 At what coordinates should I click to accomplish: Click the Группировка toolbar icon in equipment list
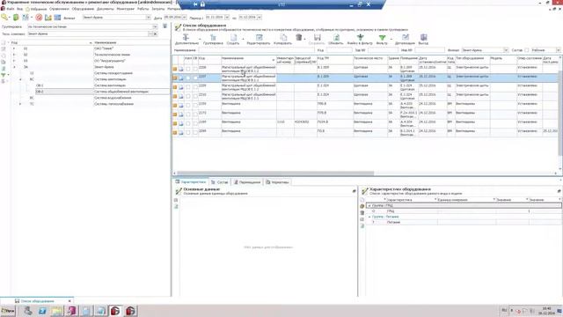[213, 37]
